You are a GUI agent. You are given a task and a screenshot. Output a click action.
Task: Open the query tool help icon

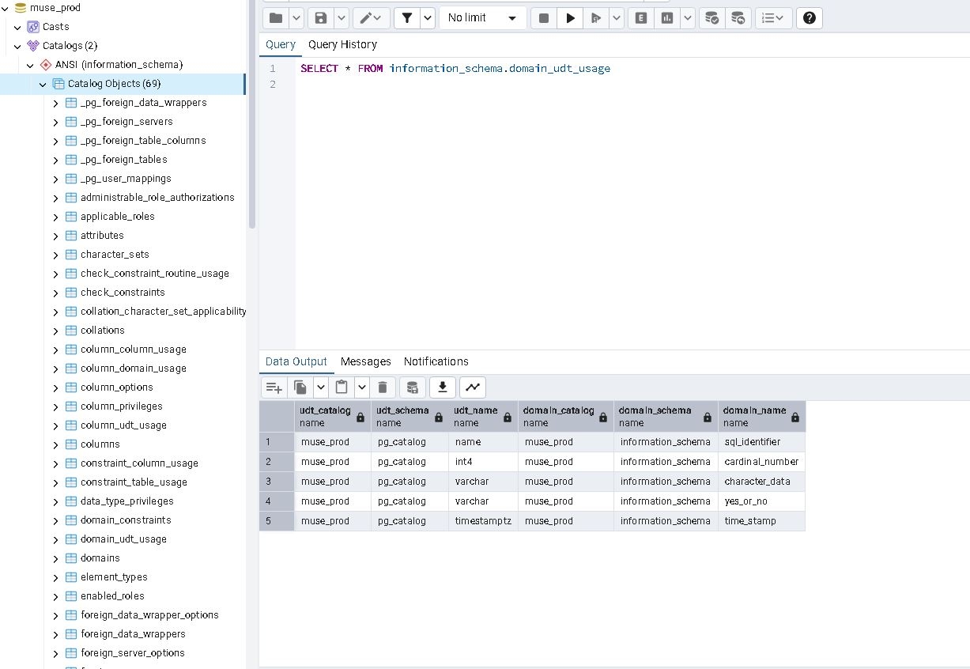point(809,18)
